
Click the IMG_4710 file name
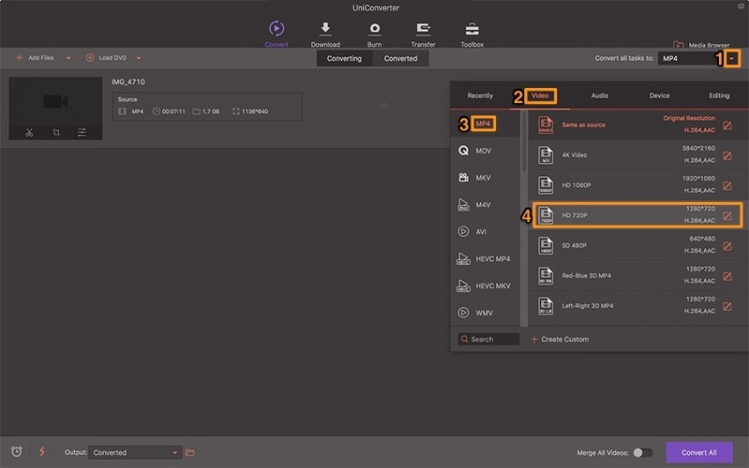pyautogui.click(x=128, y=82)
